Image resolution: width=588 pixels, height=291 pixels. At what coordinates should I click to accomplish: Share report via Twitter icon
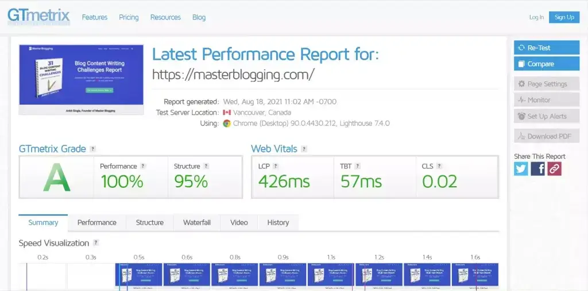click(x=521, y=168)
